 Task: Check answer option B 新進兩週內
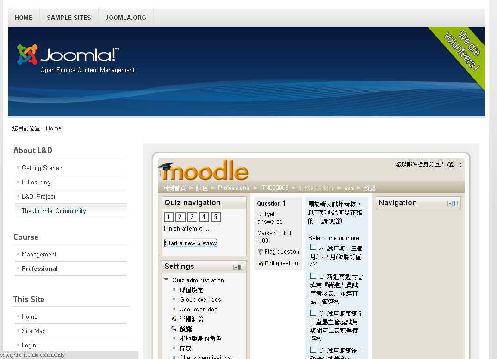point(313,276)
